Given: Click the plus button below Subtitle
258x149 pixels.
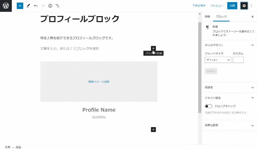Looking at the screenshot, I should pos(153,130).
